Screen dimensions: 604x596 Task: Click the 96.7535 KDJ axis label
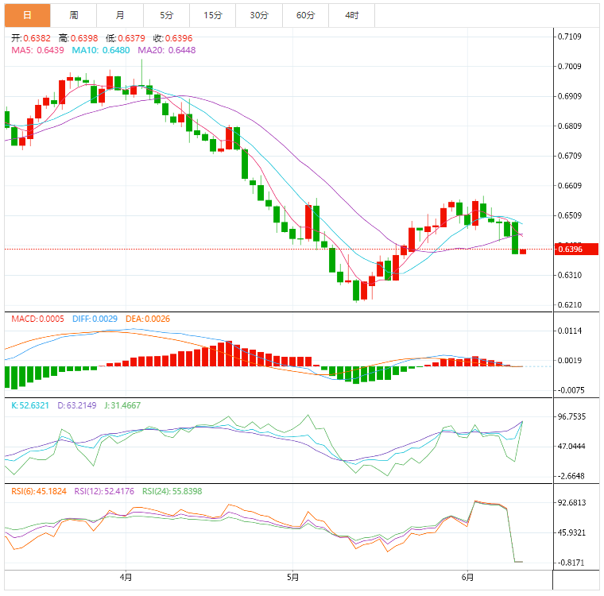tap(571, 416)
